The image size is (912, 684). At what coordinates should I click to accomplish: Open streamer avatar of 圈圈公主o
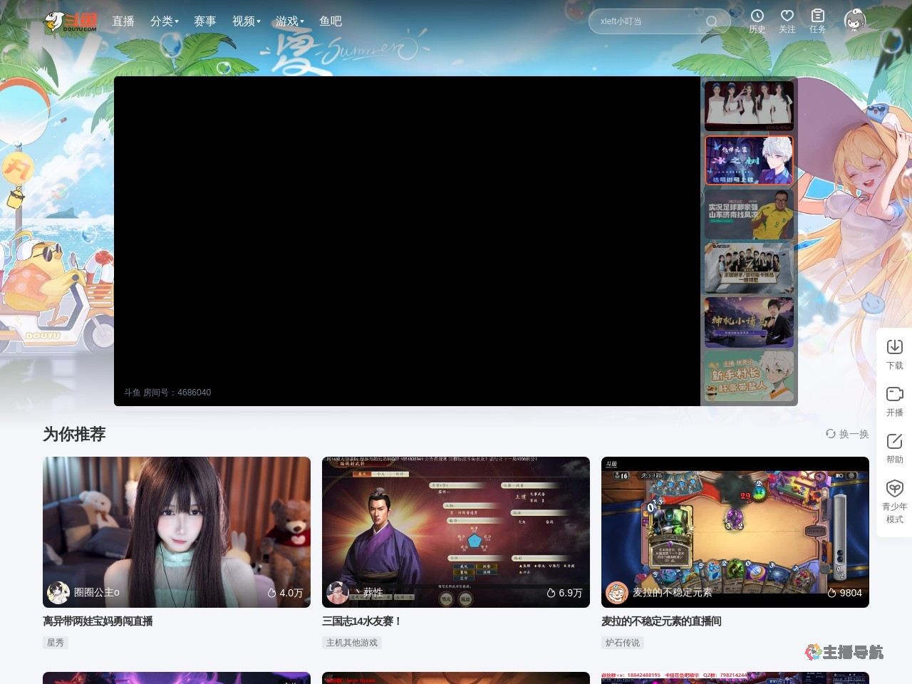(x=58, y=592)
